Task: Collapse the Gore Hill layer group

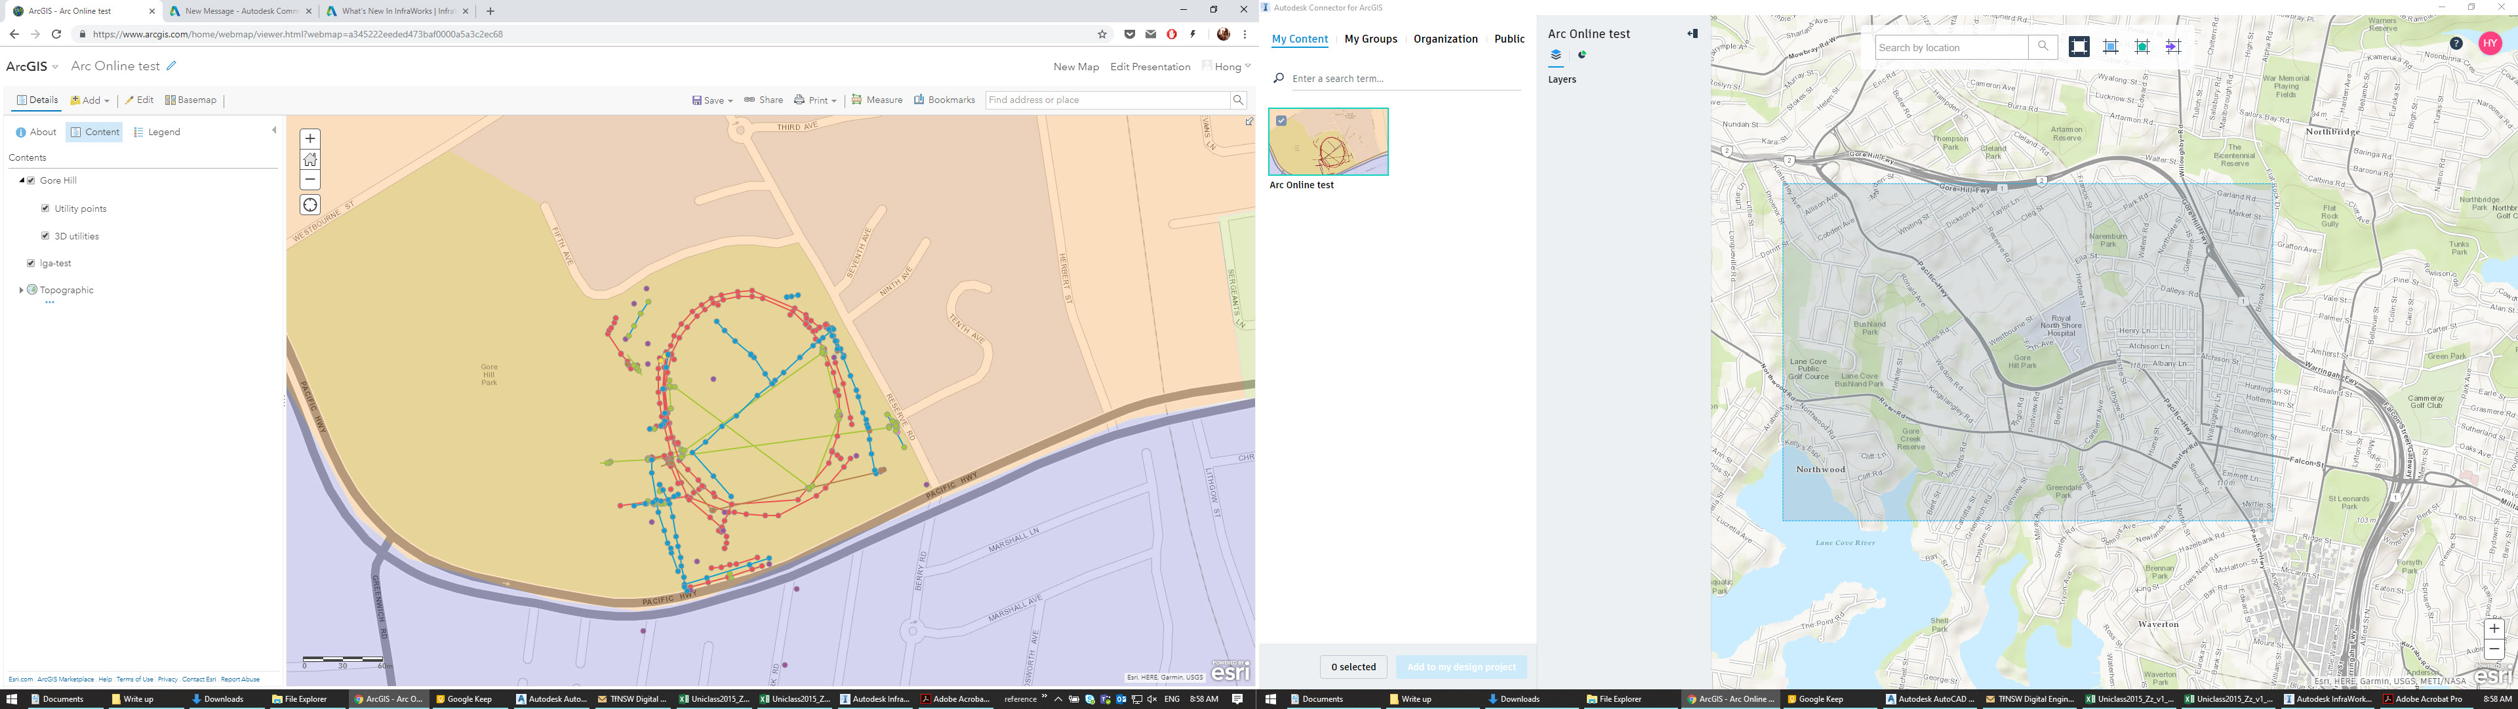Action: click(20, 180)
